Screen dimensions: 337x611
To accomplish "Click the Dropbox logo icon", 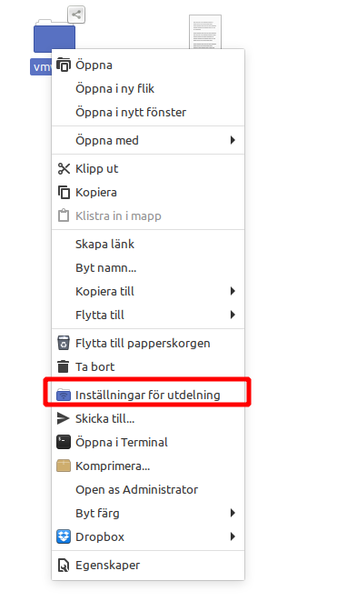I will [64, 536].
